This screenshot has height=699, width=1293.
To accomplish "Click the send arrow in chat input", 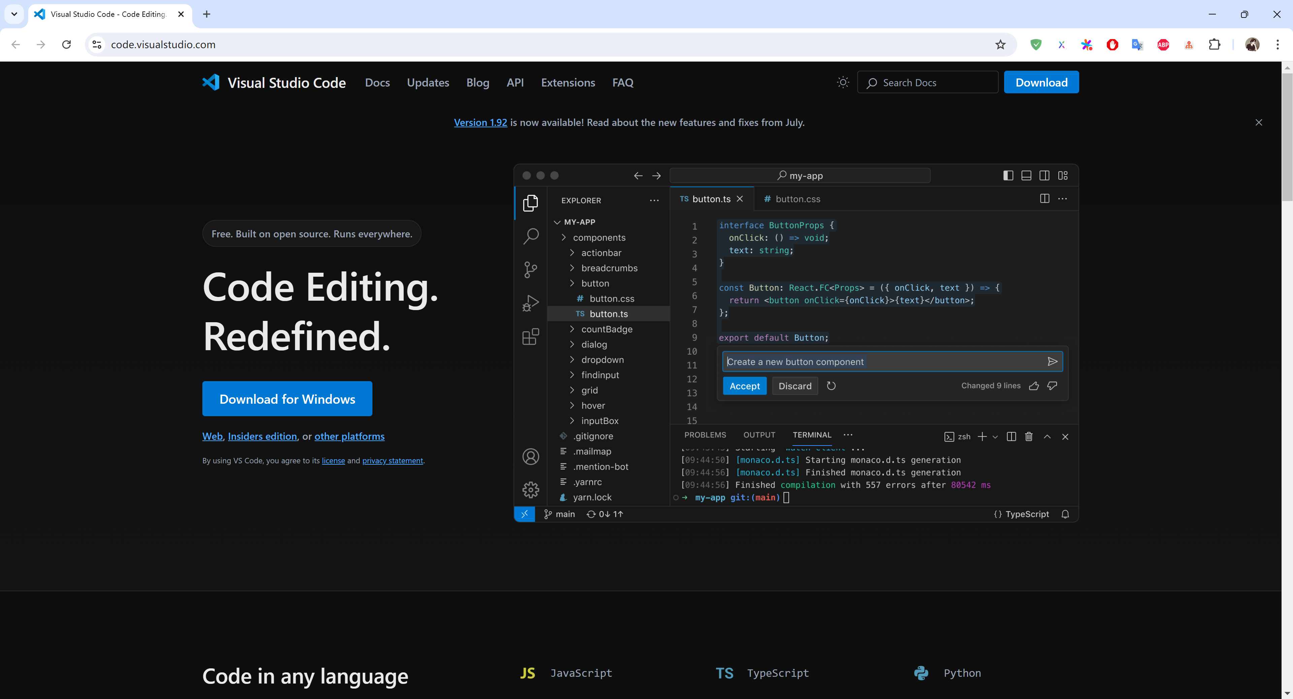I will [1052, 362].
